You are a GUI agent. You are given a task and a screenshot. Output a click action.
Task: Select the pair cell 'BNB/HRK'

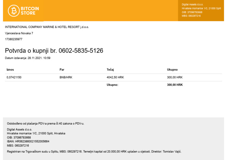[x=66, y=77]
